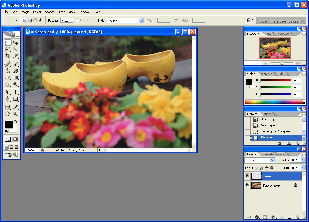Screen dimensions: 309x222
Task: Select the Zoom magnifier tool
Action: tap(15, 114)
